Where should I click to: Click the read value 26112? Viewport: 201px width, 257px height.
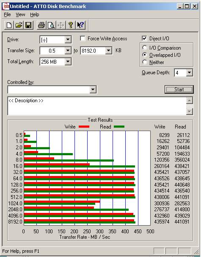coord(183,135)
